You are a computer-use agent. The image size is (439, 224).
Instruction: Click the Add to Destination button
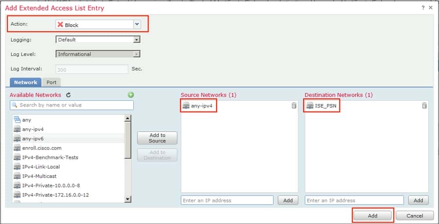coord(157,155)
